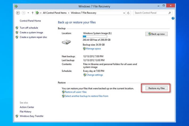
Task: Click the window title bar app icon
Action: click(16, 6)
